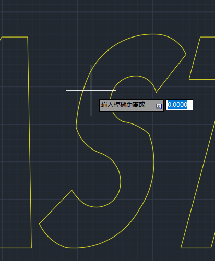Pick the right letter's bottom-left stem corner
Screen dimensions: 215x261
point(181,248)
